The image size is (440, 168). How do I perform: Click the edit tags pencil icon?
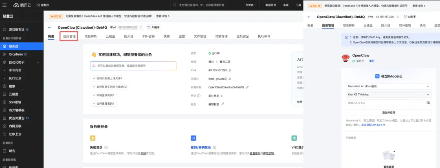click(x=223, y=104)
